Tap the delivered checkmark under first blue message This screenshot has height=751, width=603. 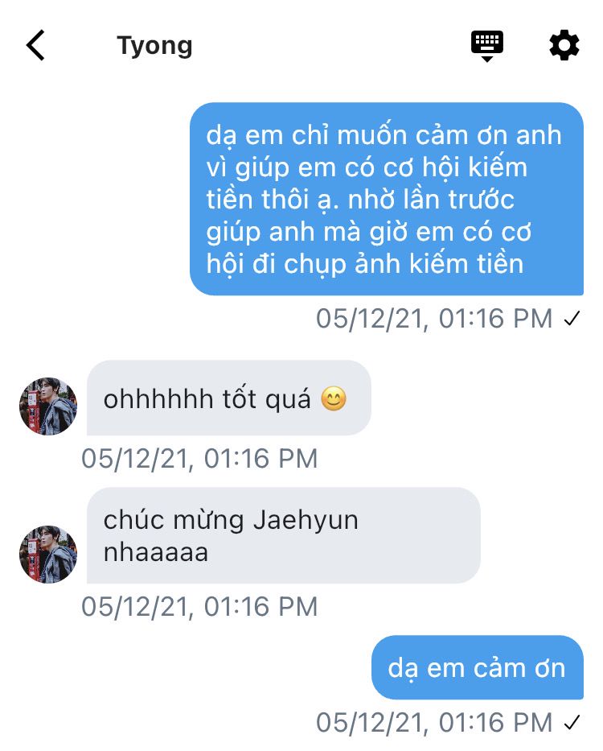572,319
